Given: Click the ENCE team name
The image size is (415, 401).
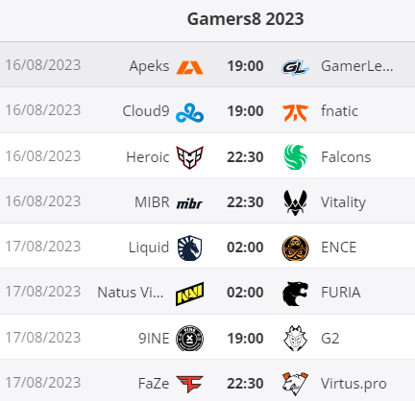Looking at the screenshot, I should pos(338,248).
